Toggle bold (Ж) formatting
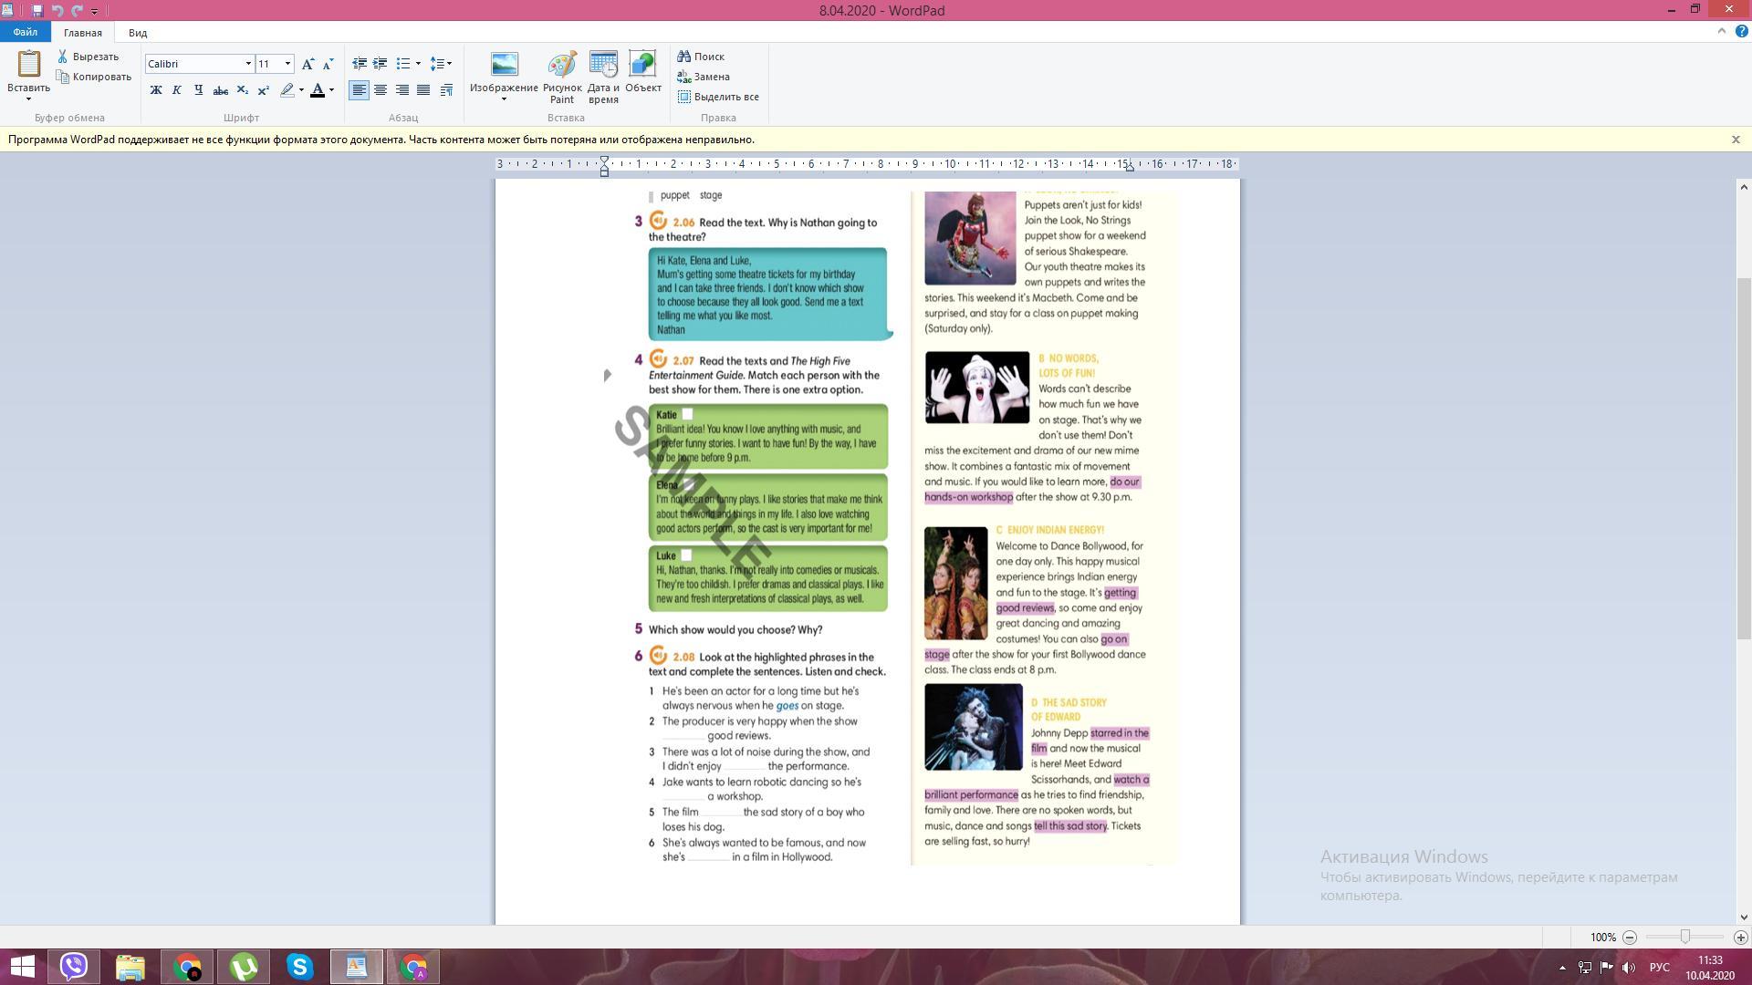This screenshot has height=985, width=1752. 156,90
